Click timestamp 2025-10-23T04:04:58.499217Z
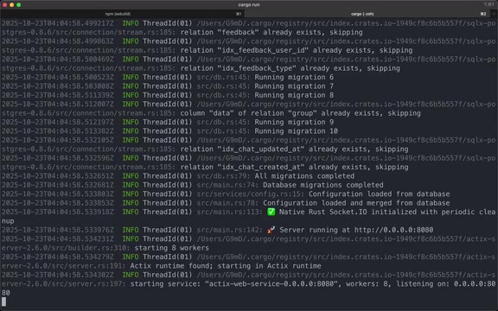 (x=58, y=23)
